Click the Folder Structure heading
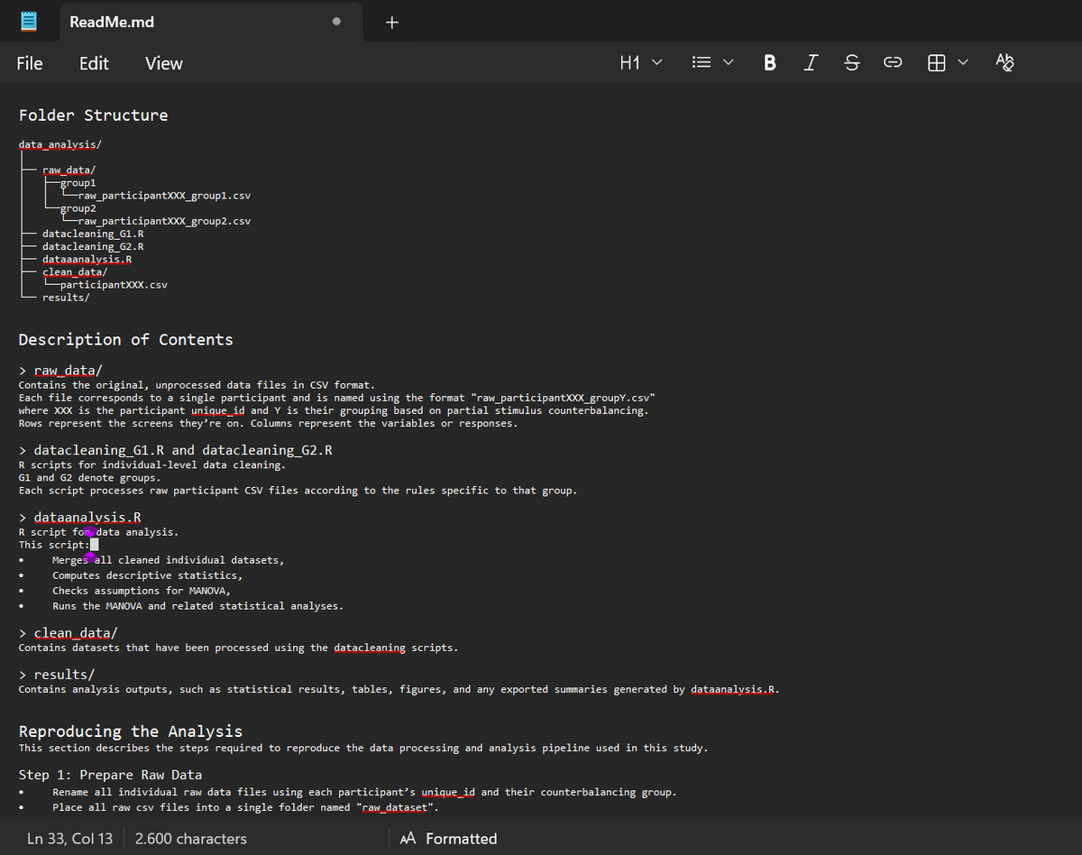This screenshot has height=855, width=1082. (x=93, y=115)
